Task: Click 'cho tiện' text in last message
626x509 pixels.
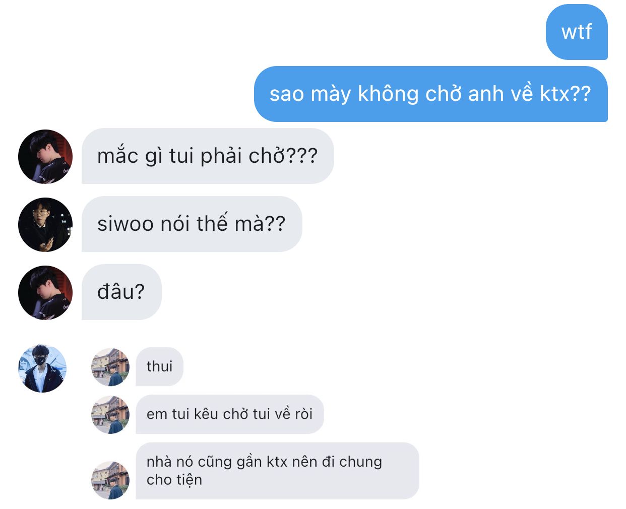Action: pyautogui.click(x=174, y=480)
